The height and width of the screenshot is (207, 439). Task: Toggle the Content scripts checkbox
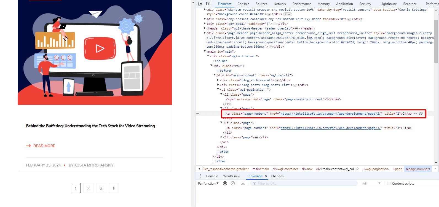click(x=389, y=183)
